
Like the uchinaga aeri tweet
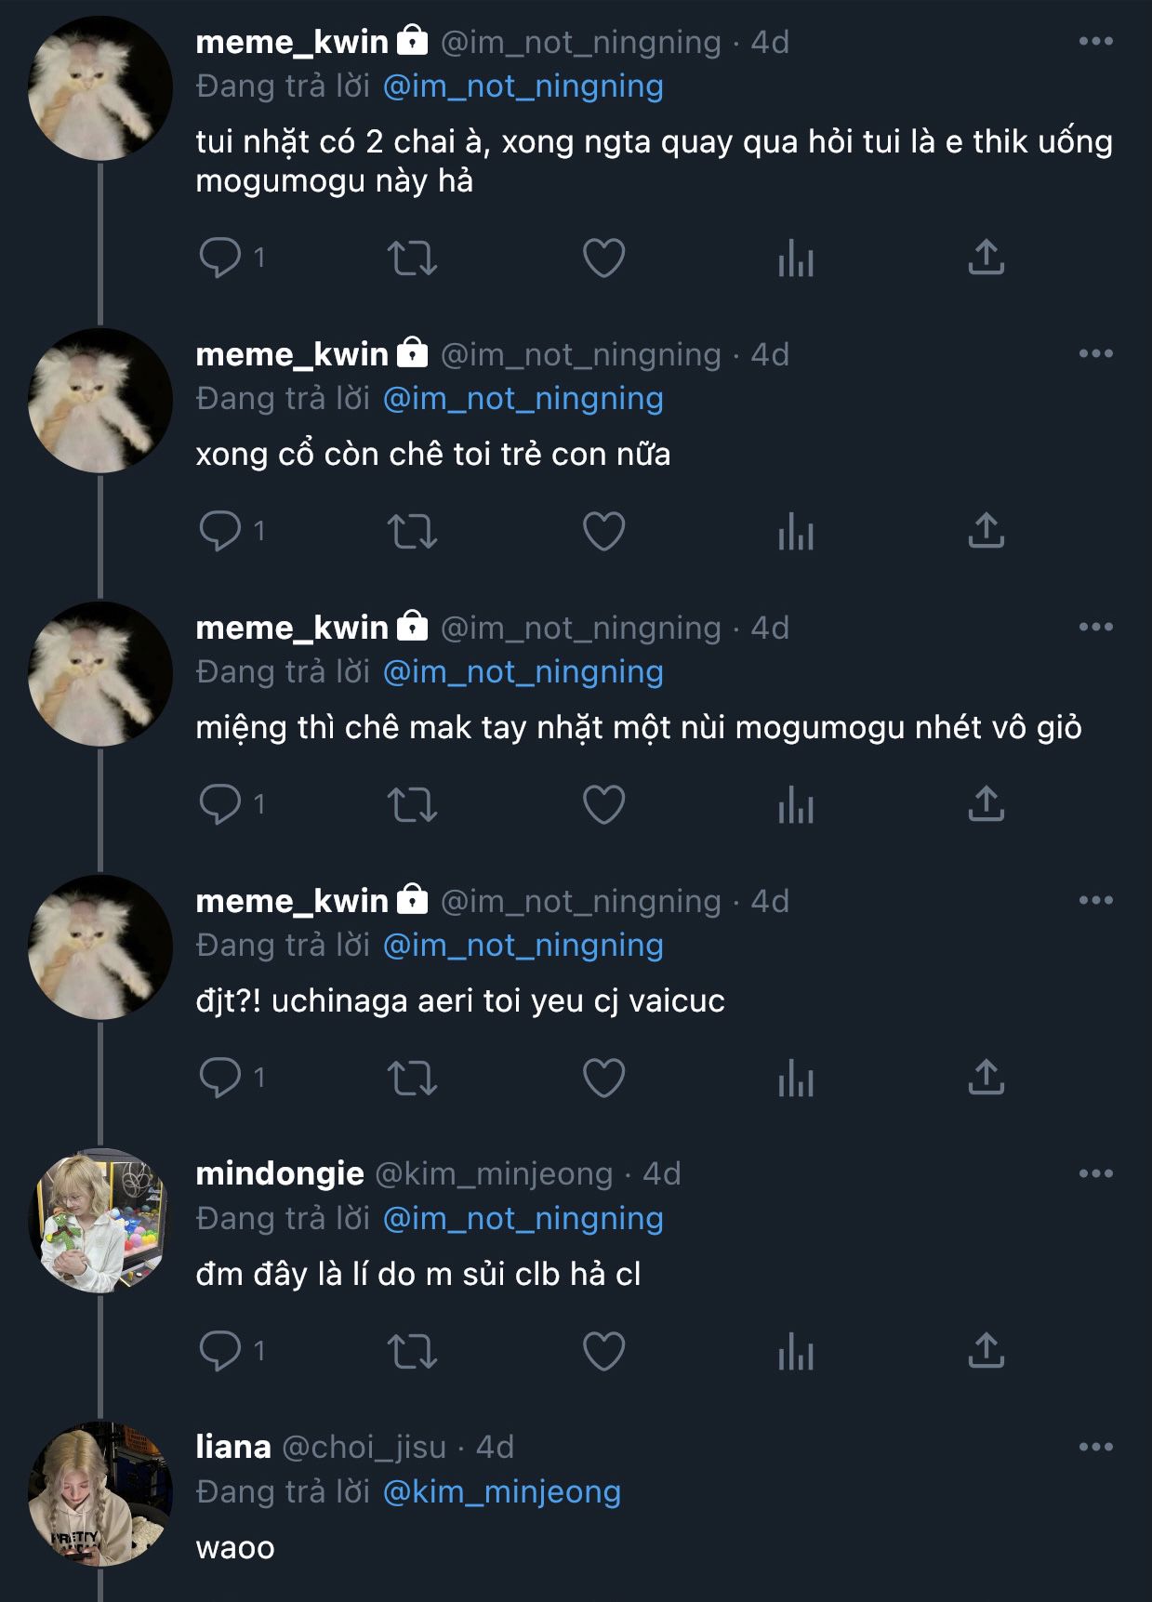click(x=603, y=1078)
